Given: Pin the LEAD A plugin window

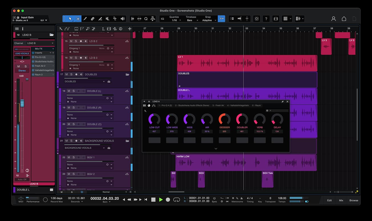Looking at the screenshot, I should pos(282,102).
